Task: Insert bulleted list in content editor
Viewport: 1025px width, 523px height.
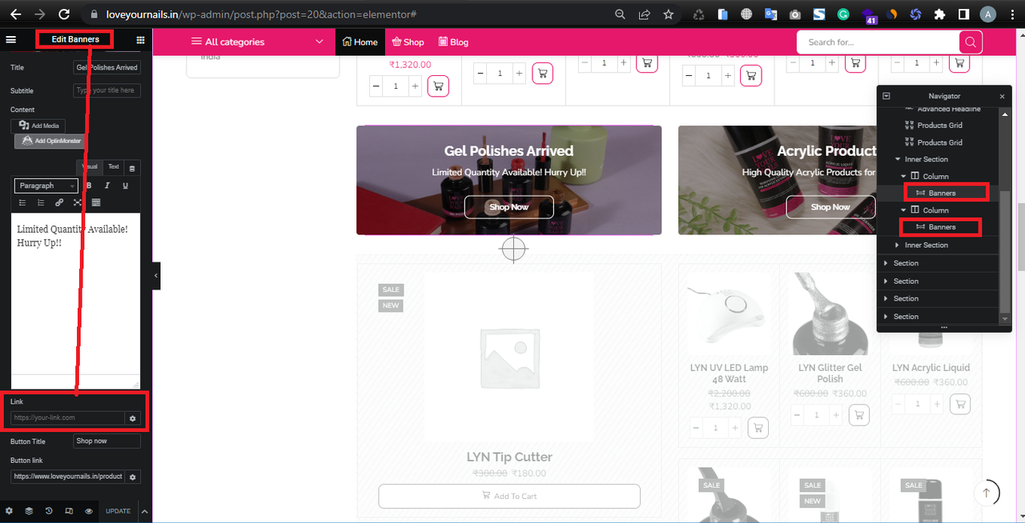Action: click(22, 202)
